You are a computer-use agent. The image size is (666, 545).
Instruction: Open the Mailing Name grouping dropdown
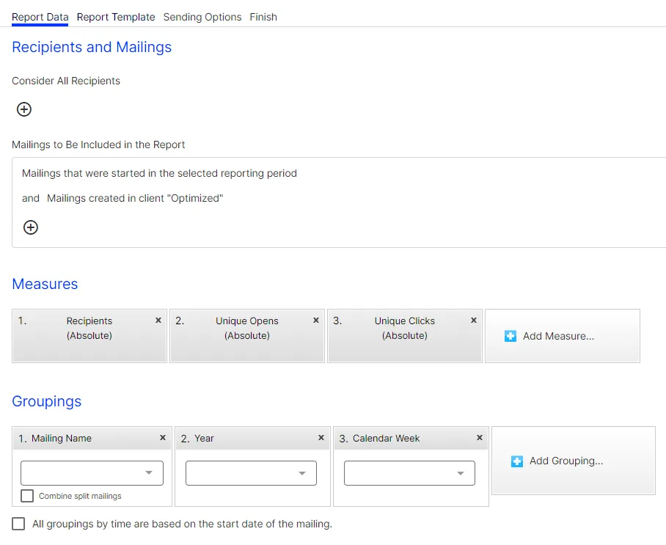pyautogui.click(x=92, y=473)
